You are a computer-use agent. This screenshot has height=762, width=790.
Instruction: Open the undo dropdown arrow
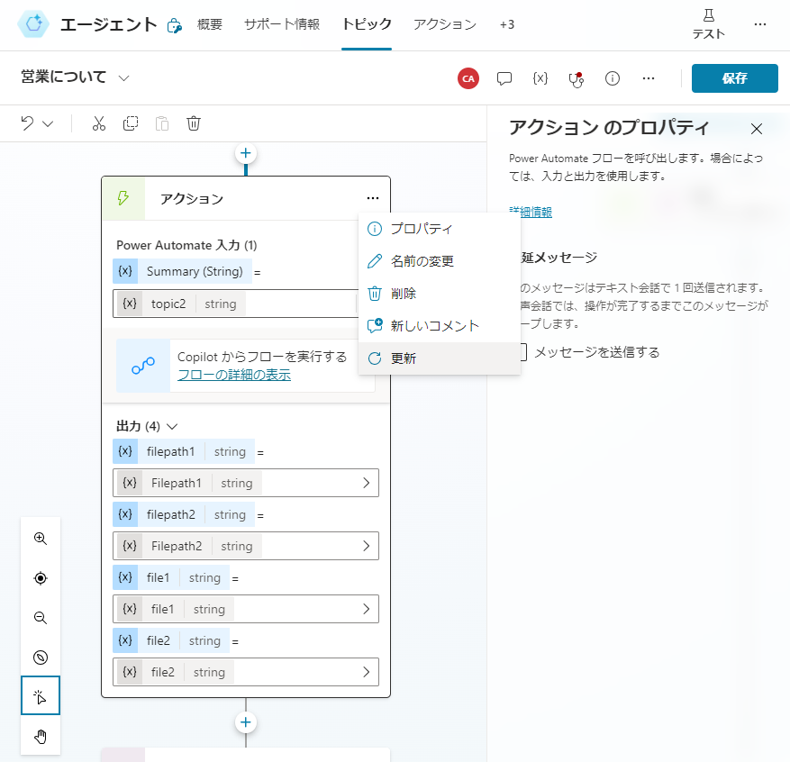(49, 123)
